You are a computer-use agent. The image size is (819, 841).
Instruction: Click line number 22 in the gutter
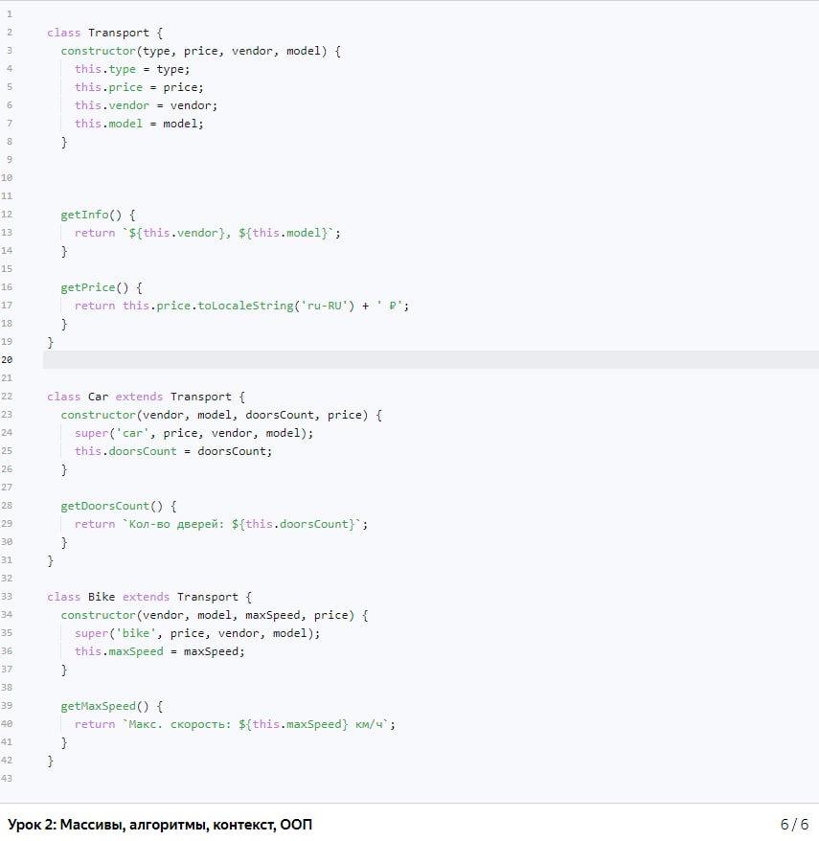[x=7, y=397]
